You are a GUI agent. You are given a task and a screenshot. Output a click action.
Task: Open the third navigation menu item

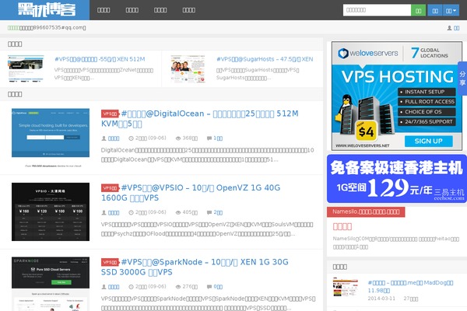point(160,10)
